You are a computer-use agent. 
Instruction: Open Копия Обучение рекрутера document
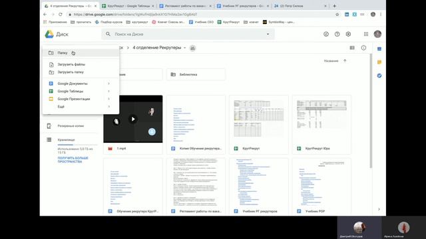click(x=196, y=125)
